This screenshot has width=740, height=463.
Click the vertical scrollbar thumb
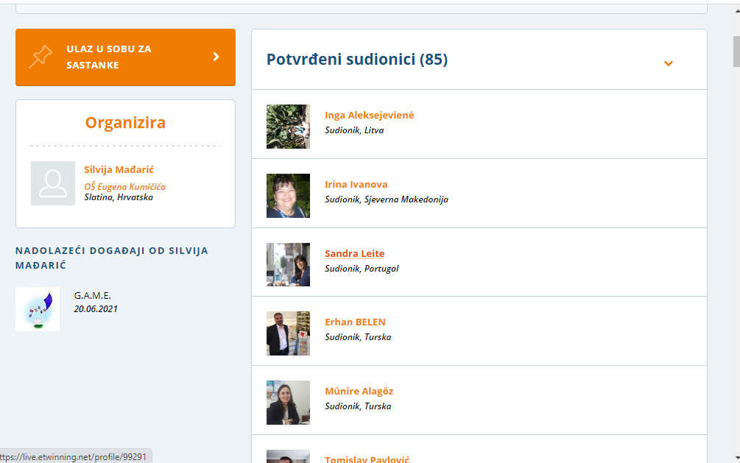(736, 52)
